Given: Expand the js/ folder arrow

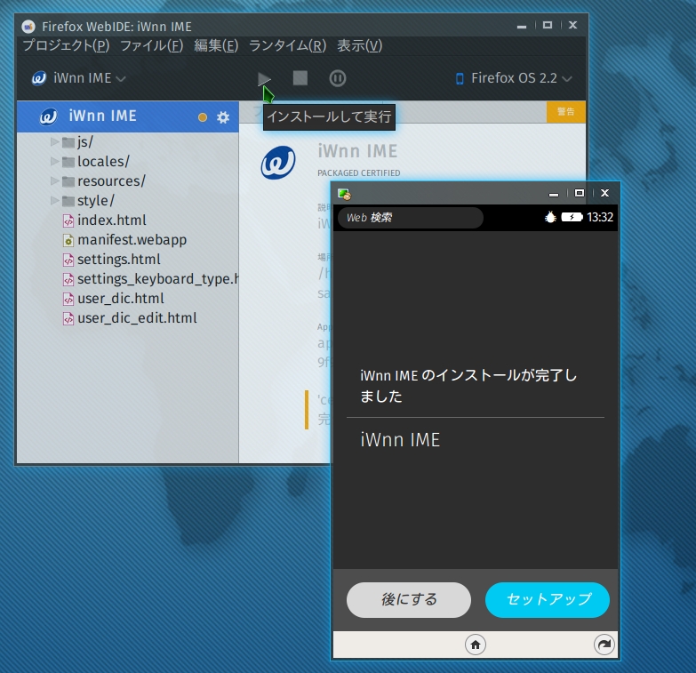Looking at the screenshot, I should point(54,141).
